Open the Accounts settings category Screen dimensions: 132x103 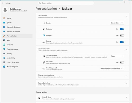click(x=10, y=45)
